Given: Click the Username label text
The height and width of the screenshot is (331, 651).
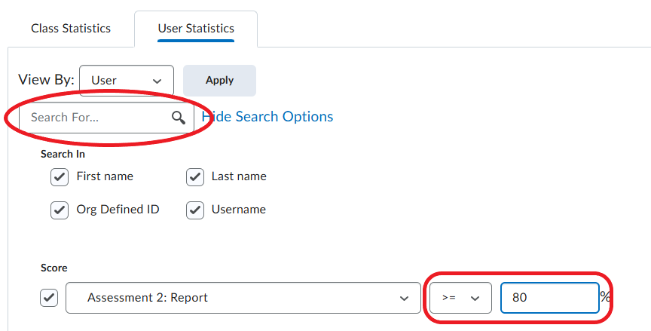Looking at the screenshot, I should (238, 210).
